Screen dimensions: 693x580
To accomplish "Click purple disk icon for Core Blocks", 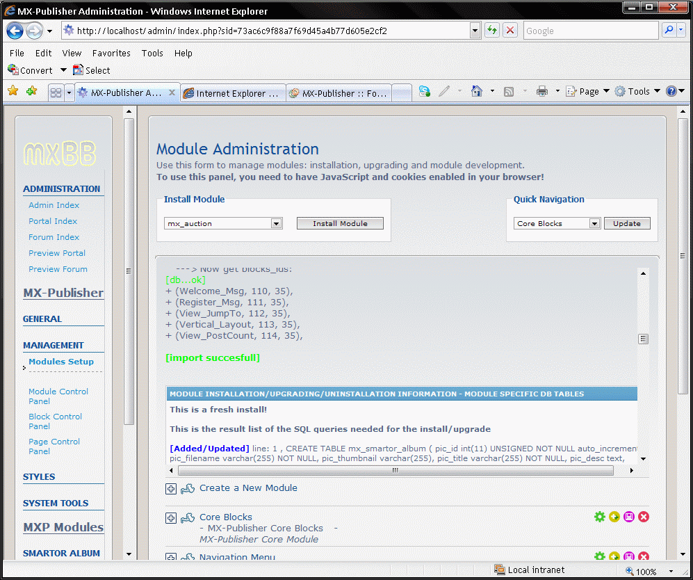I will 629,517.
